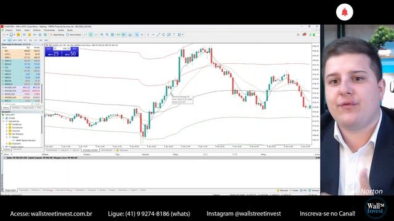Switch to Ticks tab in Market Watch
394x221 pixels.
(x=39, y=108)
